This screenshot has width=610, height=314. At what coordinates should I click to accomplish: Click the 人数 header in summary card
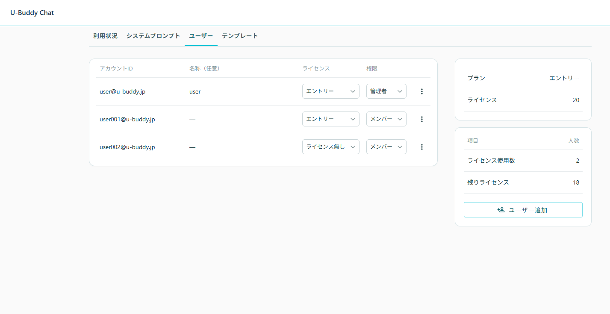click(x=574, y=141)
